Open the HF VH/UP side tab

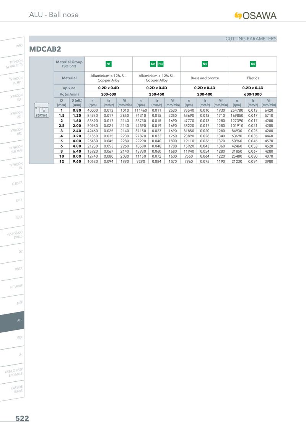[16, 286]
